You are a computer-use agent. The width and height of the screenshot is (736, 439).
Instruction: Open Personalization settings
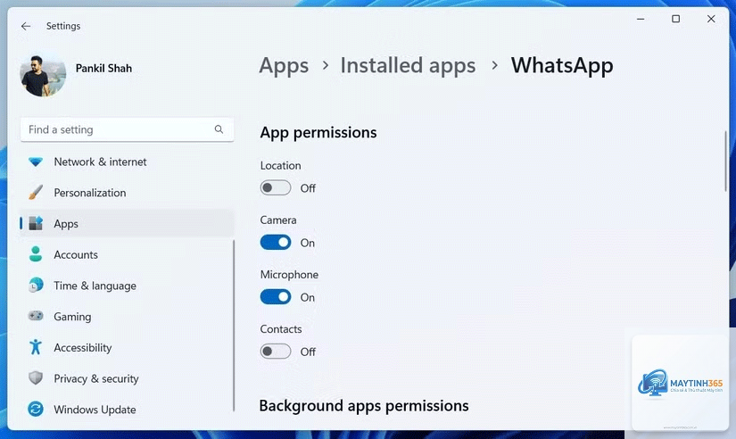[127, 193]
